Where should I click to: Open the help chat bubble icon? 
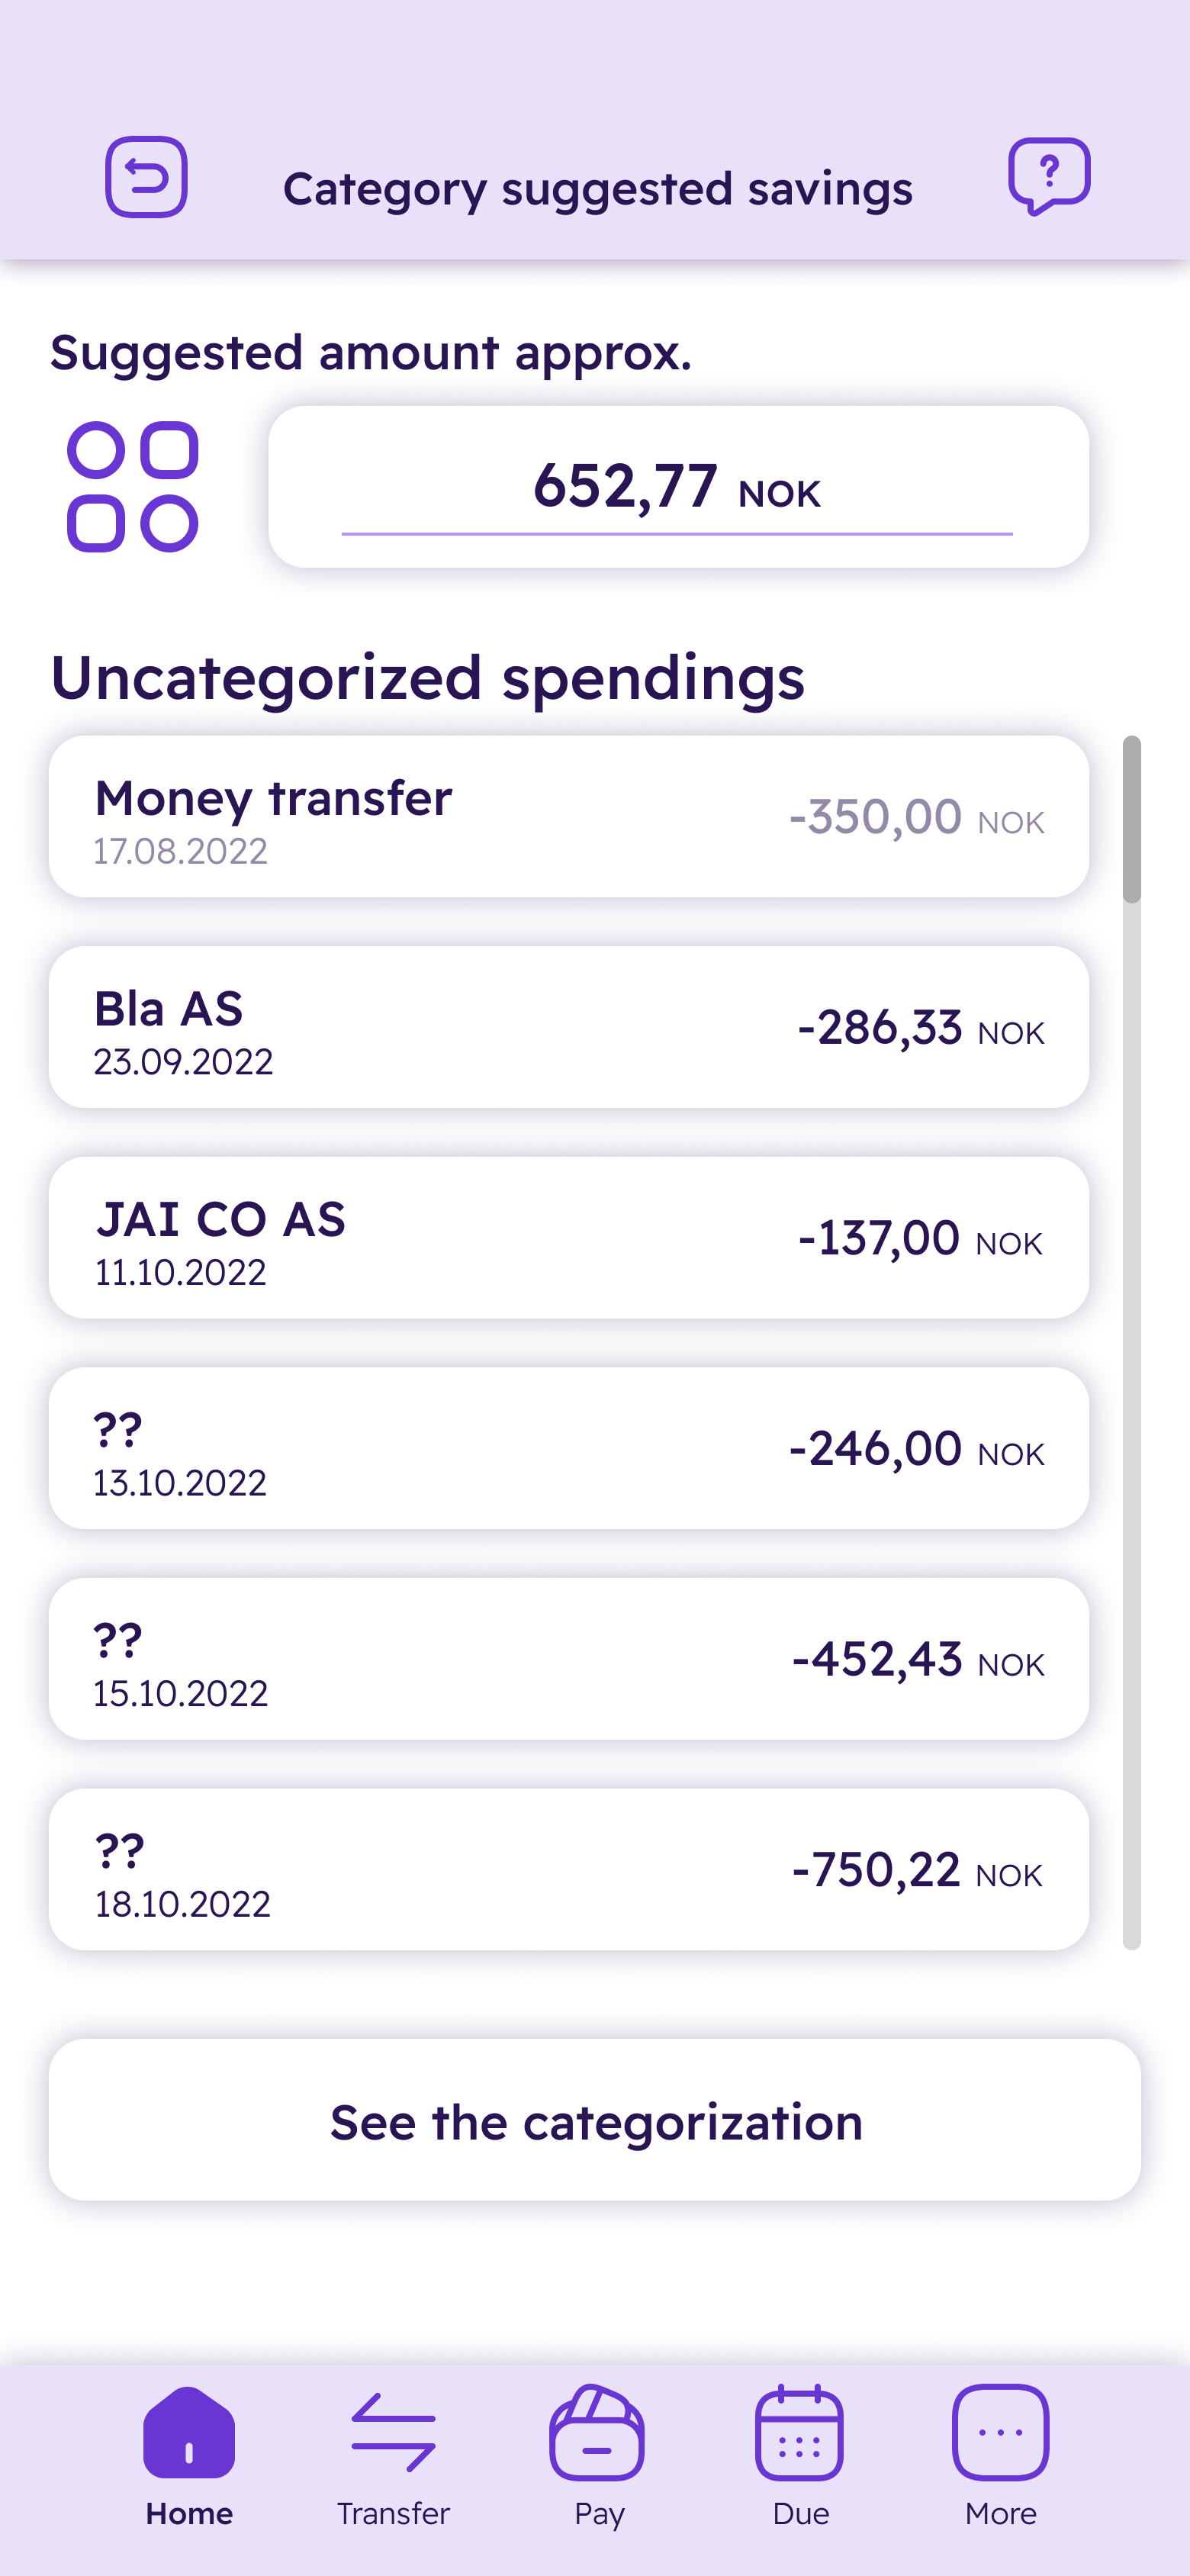pos(1049,176)
